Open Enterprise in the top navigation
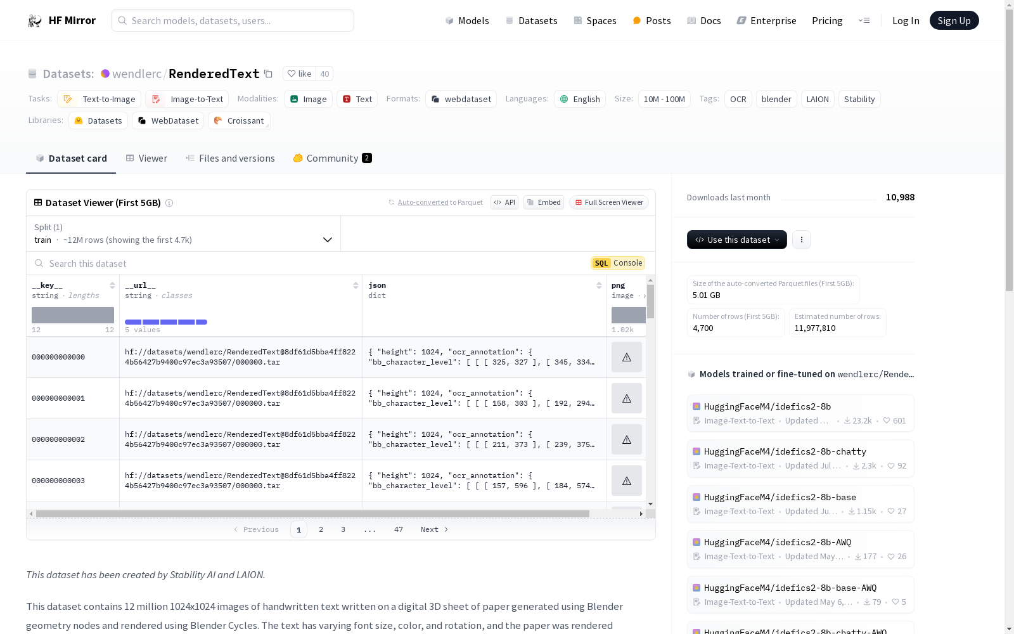 pos(766,20)
